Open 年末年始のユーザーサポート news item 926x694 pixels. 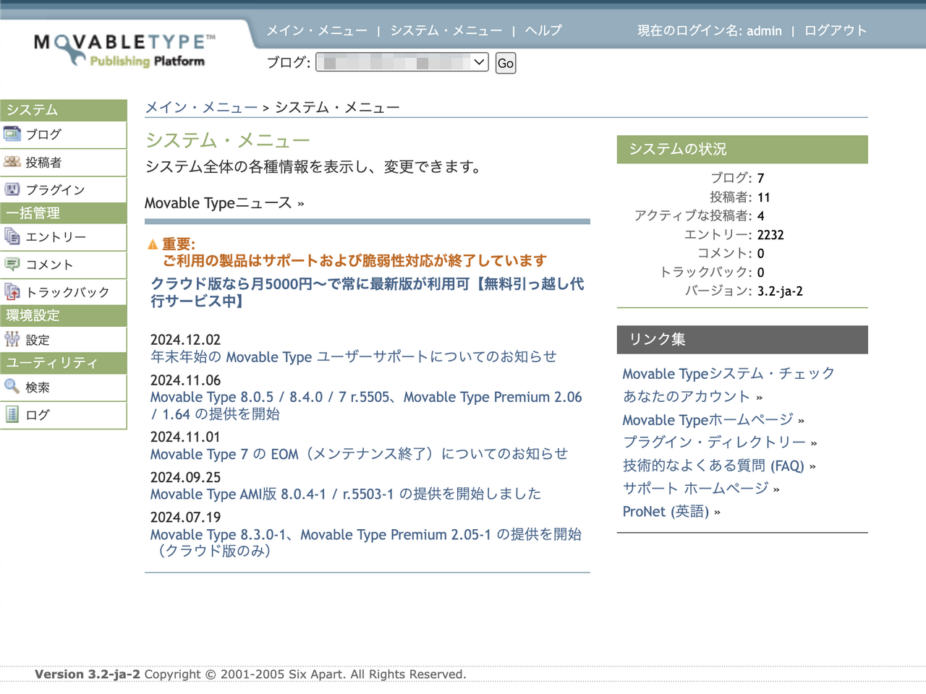[353, 356]
